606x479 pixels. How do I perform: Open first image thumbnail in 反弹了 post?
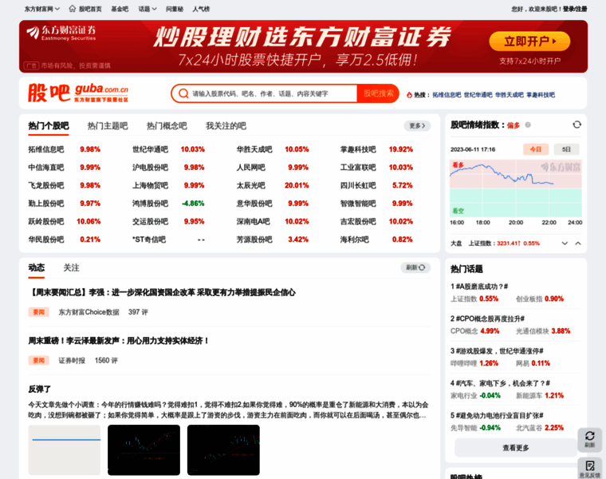(x=64, y=449)
